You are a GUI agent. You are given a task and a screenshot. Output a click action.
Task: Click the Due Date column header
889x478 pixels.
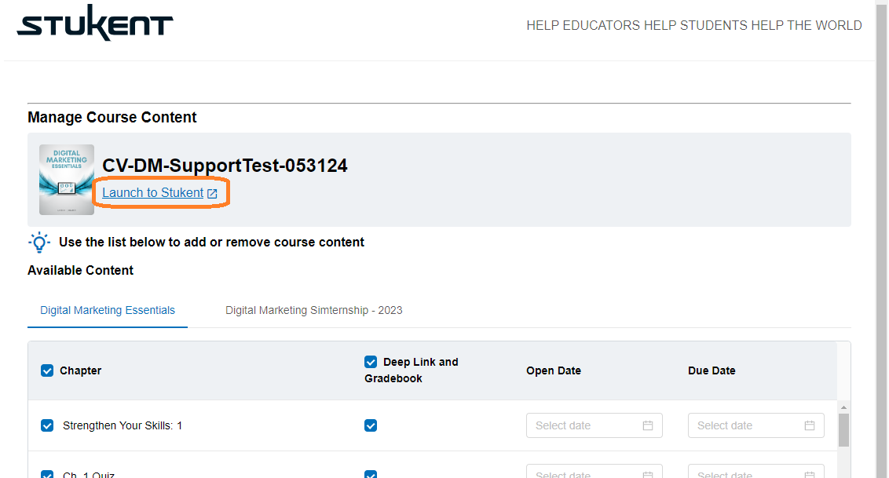(712, 371)
